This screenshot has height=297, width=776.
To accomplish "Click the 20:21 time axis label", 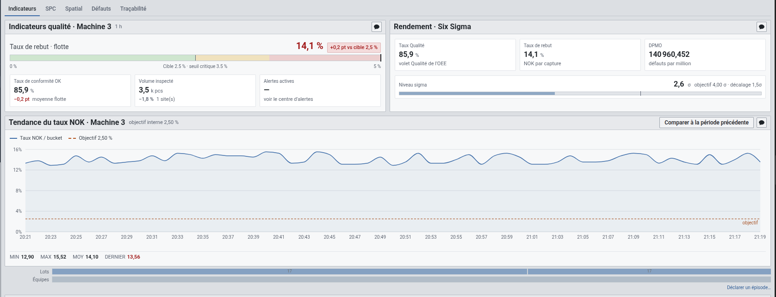I will [25, 237].
